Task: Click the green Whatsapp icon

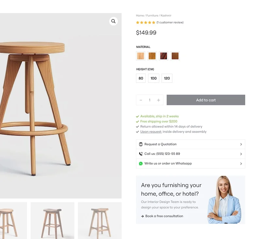Action: (141, 164)
